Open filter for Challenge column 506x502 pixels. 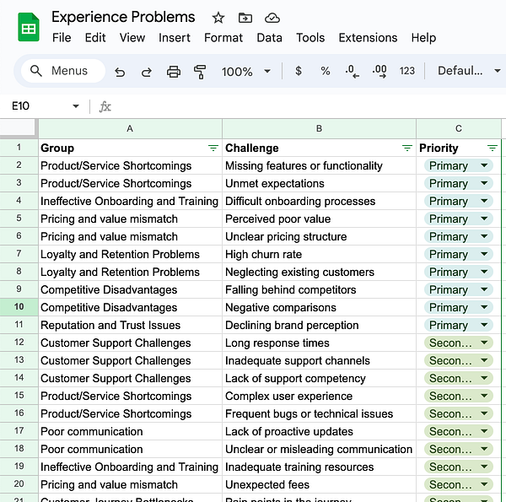point(407,148)
